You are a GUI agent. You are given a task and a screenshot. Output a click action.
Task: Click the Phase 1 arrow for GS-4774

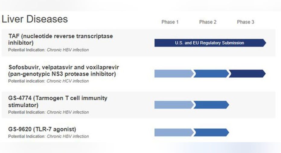(x=174, y=105)
